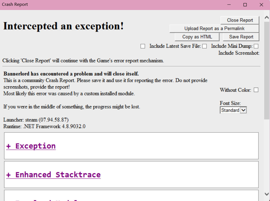270x201 pixels.
Task: Upload Report as a Permalink
Action: click(214, 29)
